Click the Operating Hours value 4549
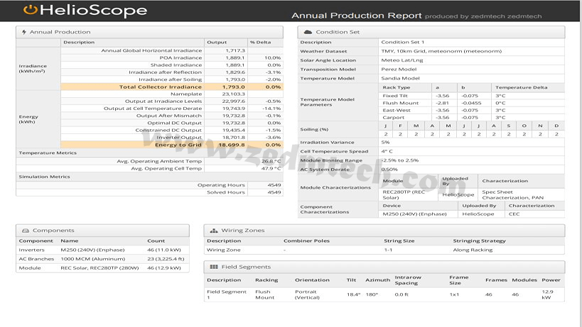 point(274,185)
